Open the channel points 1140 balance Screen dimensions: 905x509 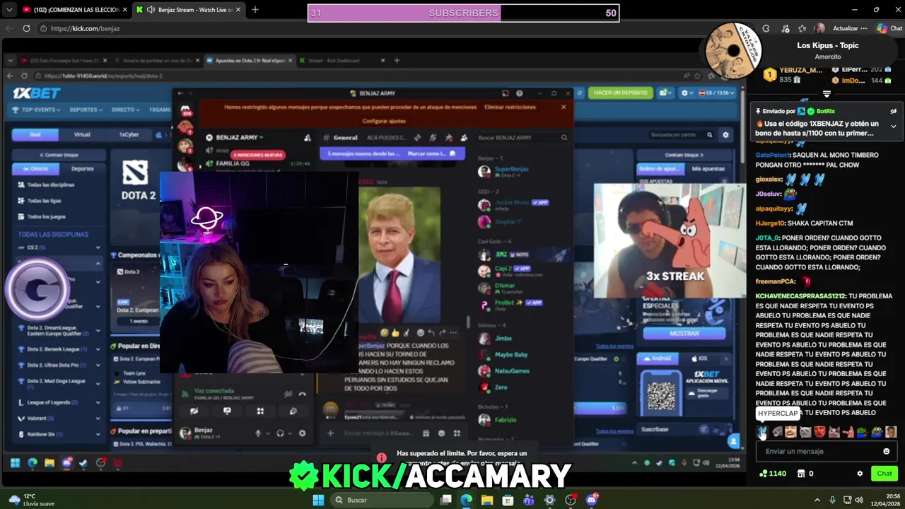click(772, 474)
